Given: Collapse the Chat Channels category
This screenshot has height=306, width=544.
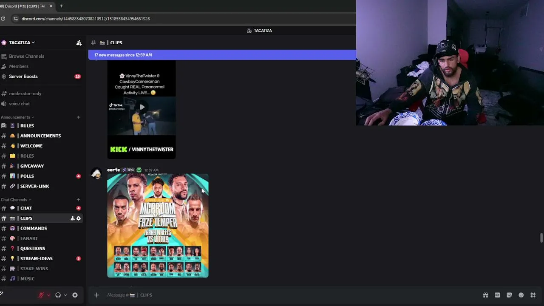Looking at the screenshot, I should (x=16, y=200).
